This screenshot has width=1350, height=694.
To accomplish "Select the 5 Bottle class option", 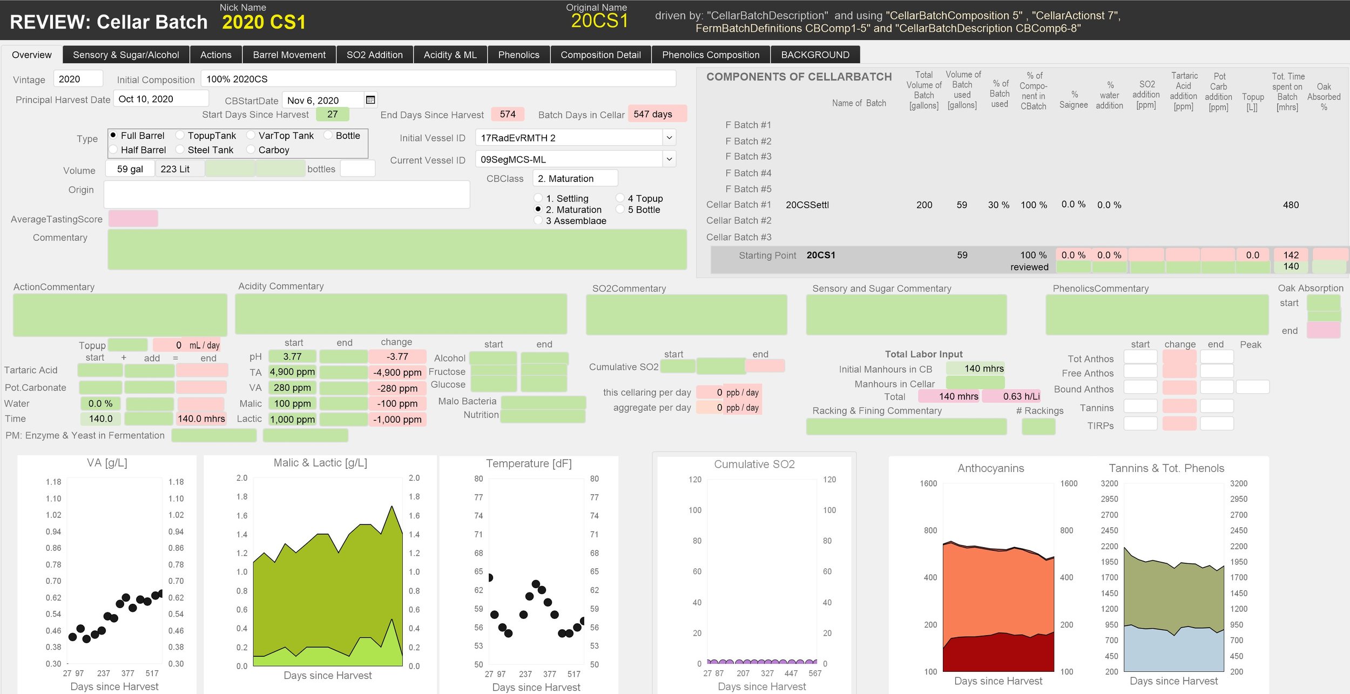I will pos(620,209).
